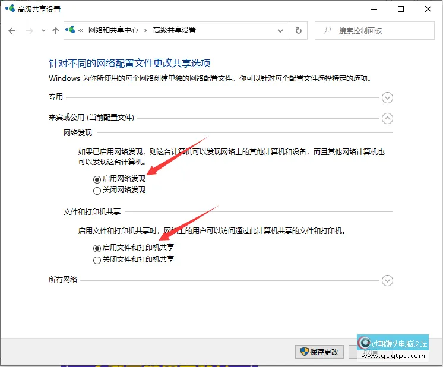The width and height of the screenshot is (443, 367).
Task: Click the forward navigation arrow
Action: point(29,30)
